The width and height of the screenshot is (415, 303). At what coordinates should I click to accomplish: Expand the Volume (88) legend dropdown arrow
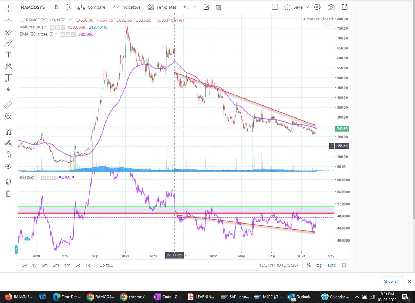(46, 27)
